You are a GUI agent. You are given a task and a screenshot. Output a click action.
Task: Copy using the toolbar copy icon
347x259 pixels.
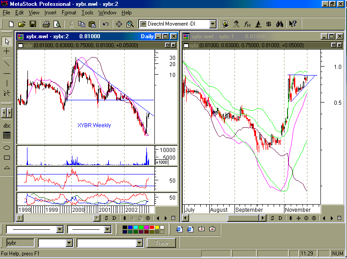(81, 24)
